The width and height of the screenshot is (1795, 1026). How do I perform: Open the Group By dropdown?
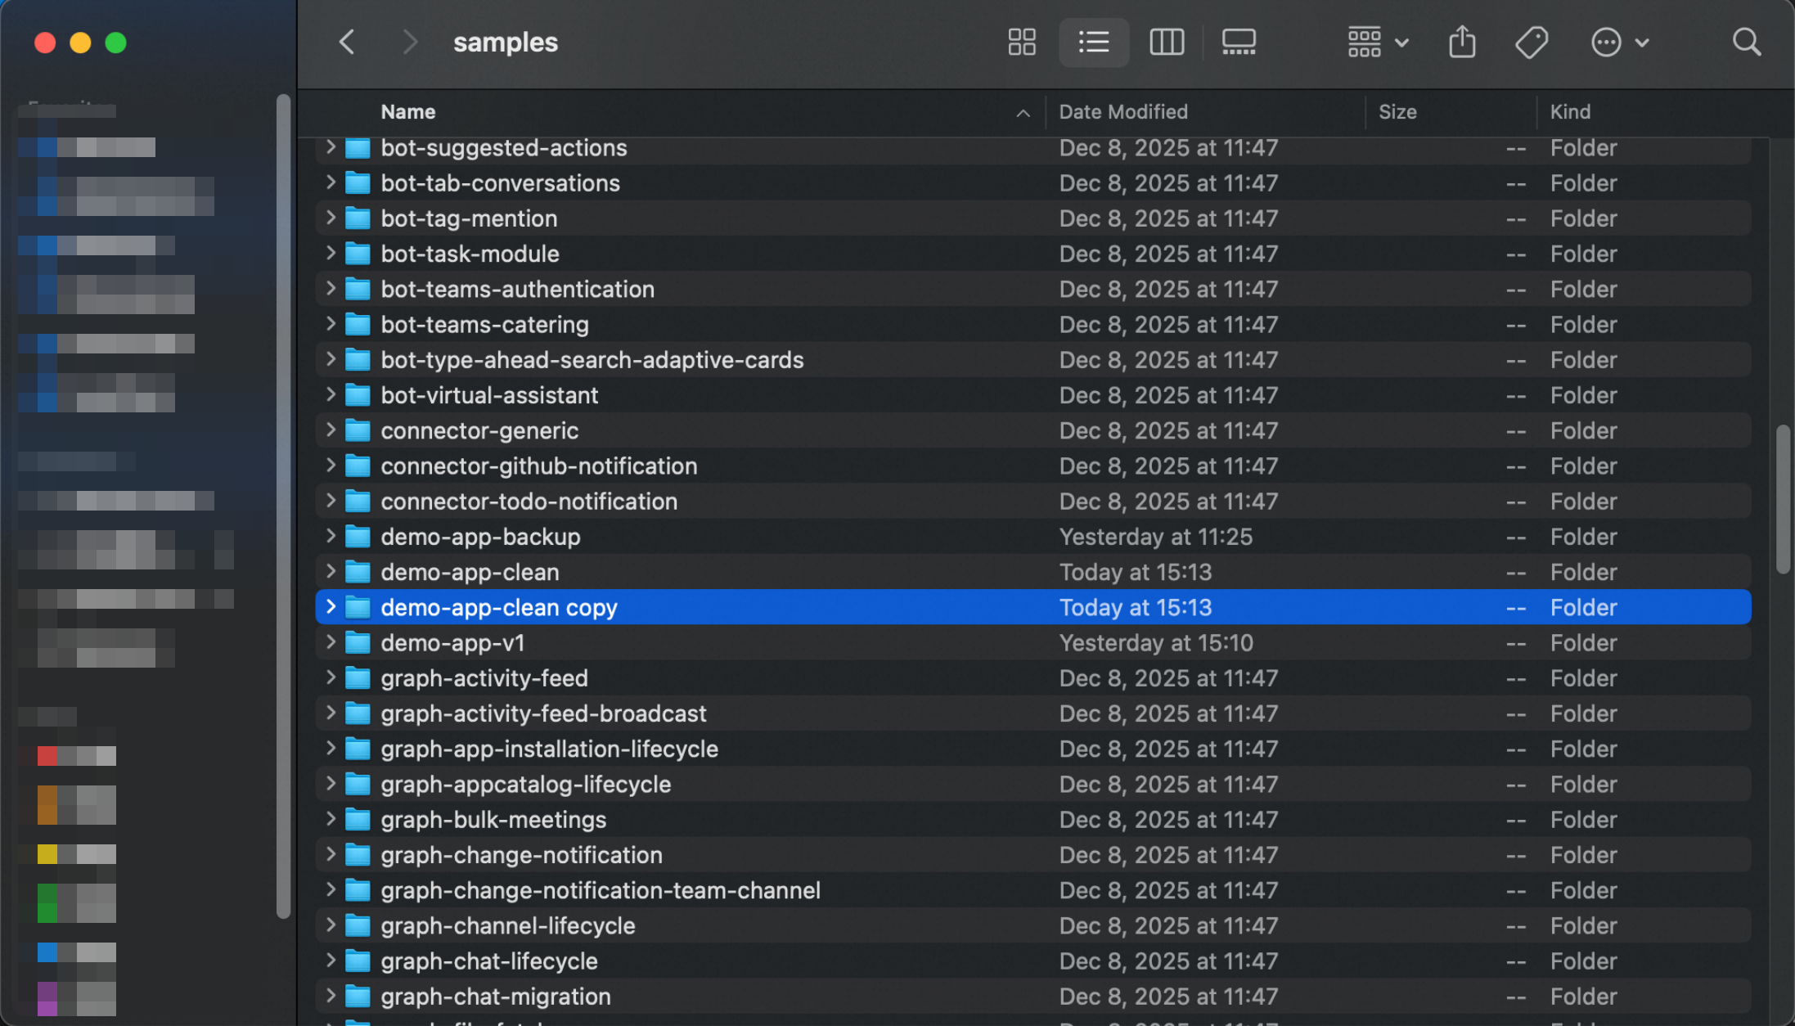tap(1377, 42)
